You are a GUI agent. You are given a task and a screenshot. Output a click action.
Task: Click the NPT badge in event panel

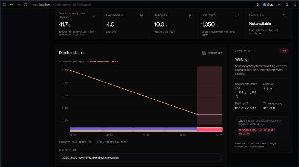point(284,51)
